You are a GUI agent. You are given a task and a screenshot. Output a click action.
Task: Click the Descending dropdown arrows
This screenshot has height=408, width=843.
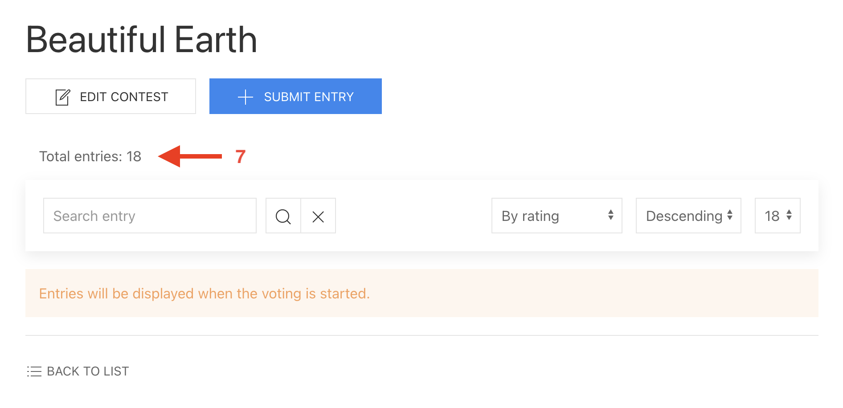pyautogui.click(x=730, y=216)
